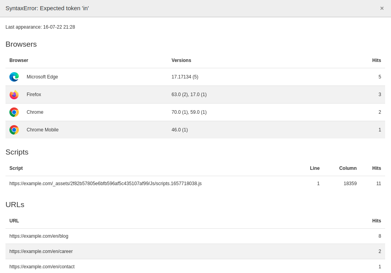
Task: Close the SyntaxError dialog
Action: tap(382, 8)
